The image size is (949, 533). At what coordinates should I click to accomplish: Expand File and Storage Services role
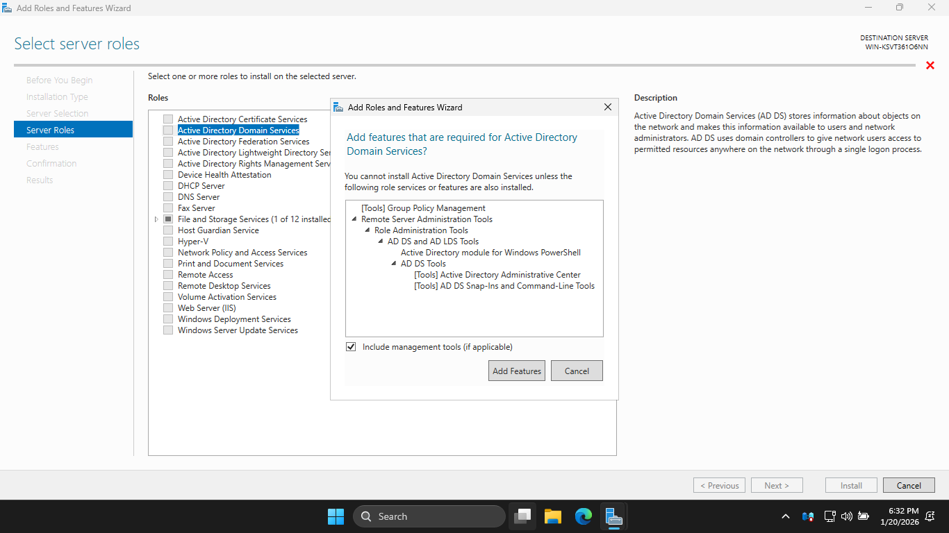pyautogui.click(x=157, y=219)
